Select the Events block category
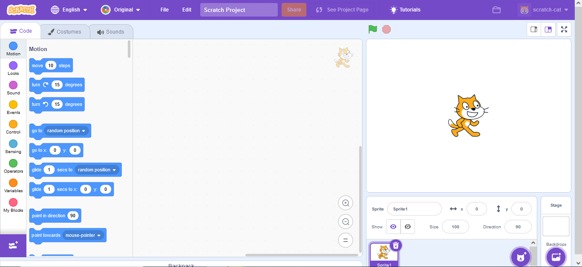The height and width of the screenshot is (267, 582). (13, 108)
